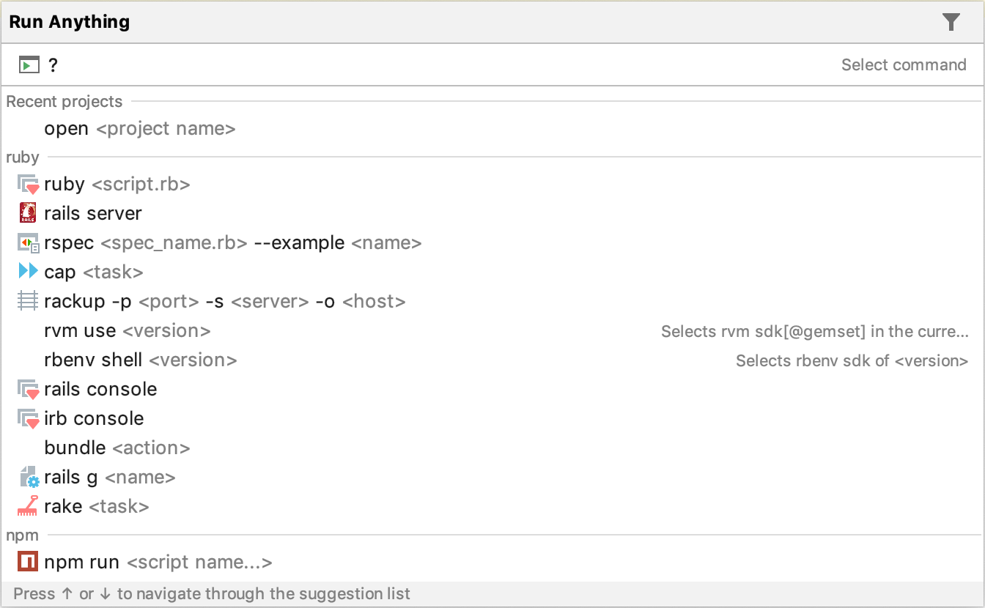The width and height of the screenshot is (985, 608).
Task: Click the Select command hint text
Action: point(904,65)
